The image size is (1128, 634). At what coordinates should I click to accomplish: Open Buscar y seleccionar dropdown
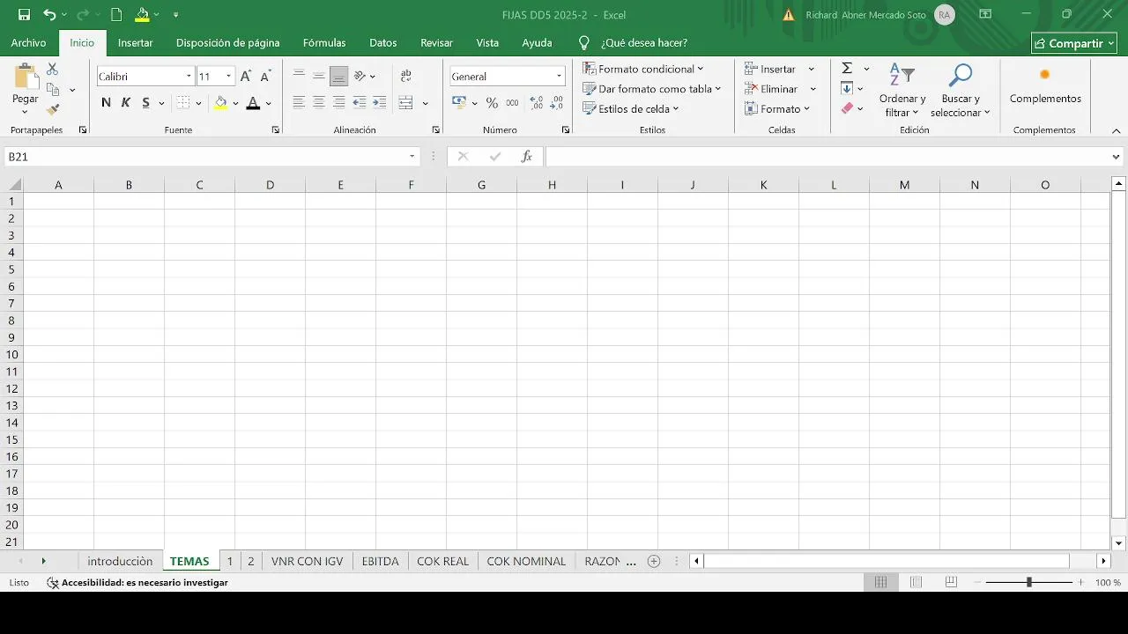(961, 90)
